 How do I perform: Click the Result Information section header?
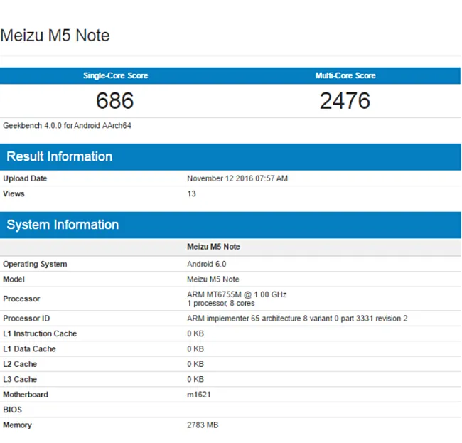point(60,156)
